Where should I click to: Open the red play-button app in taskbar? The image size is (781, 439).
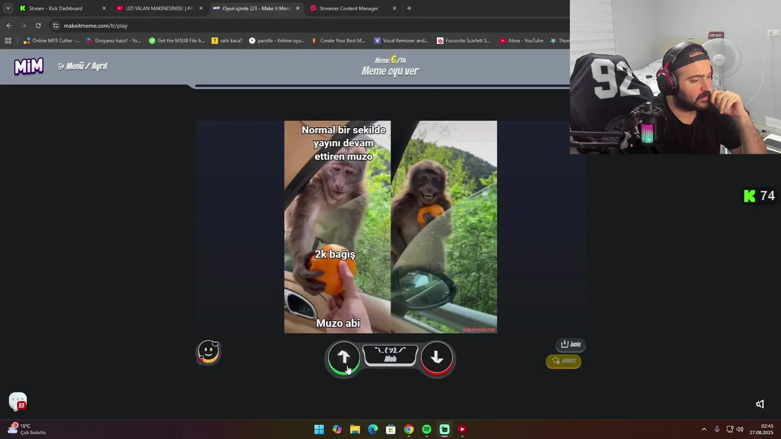pos(462,429)
